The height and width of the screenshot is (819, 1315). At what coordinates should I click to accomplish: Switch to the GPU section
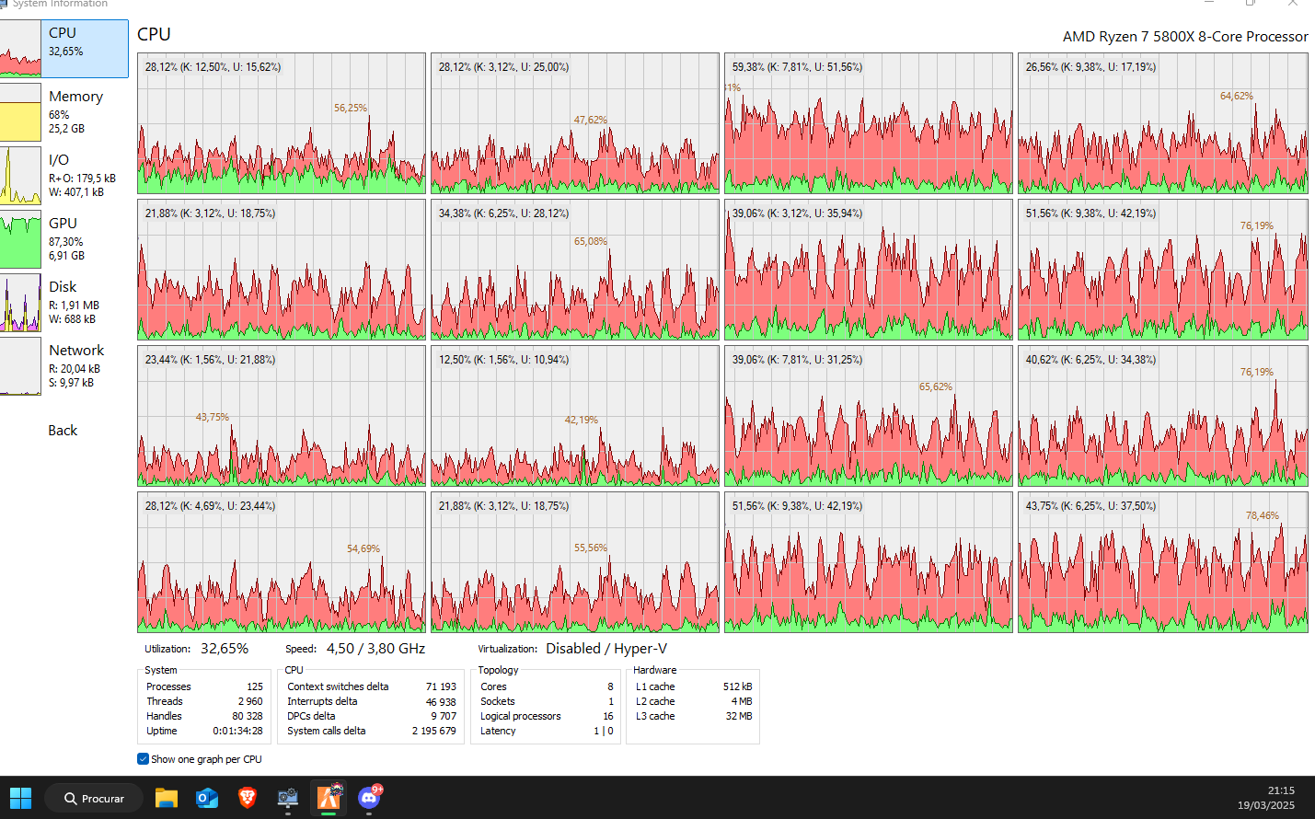pyautogui.click(x=64, y=239)
